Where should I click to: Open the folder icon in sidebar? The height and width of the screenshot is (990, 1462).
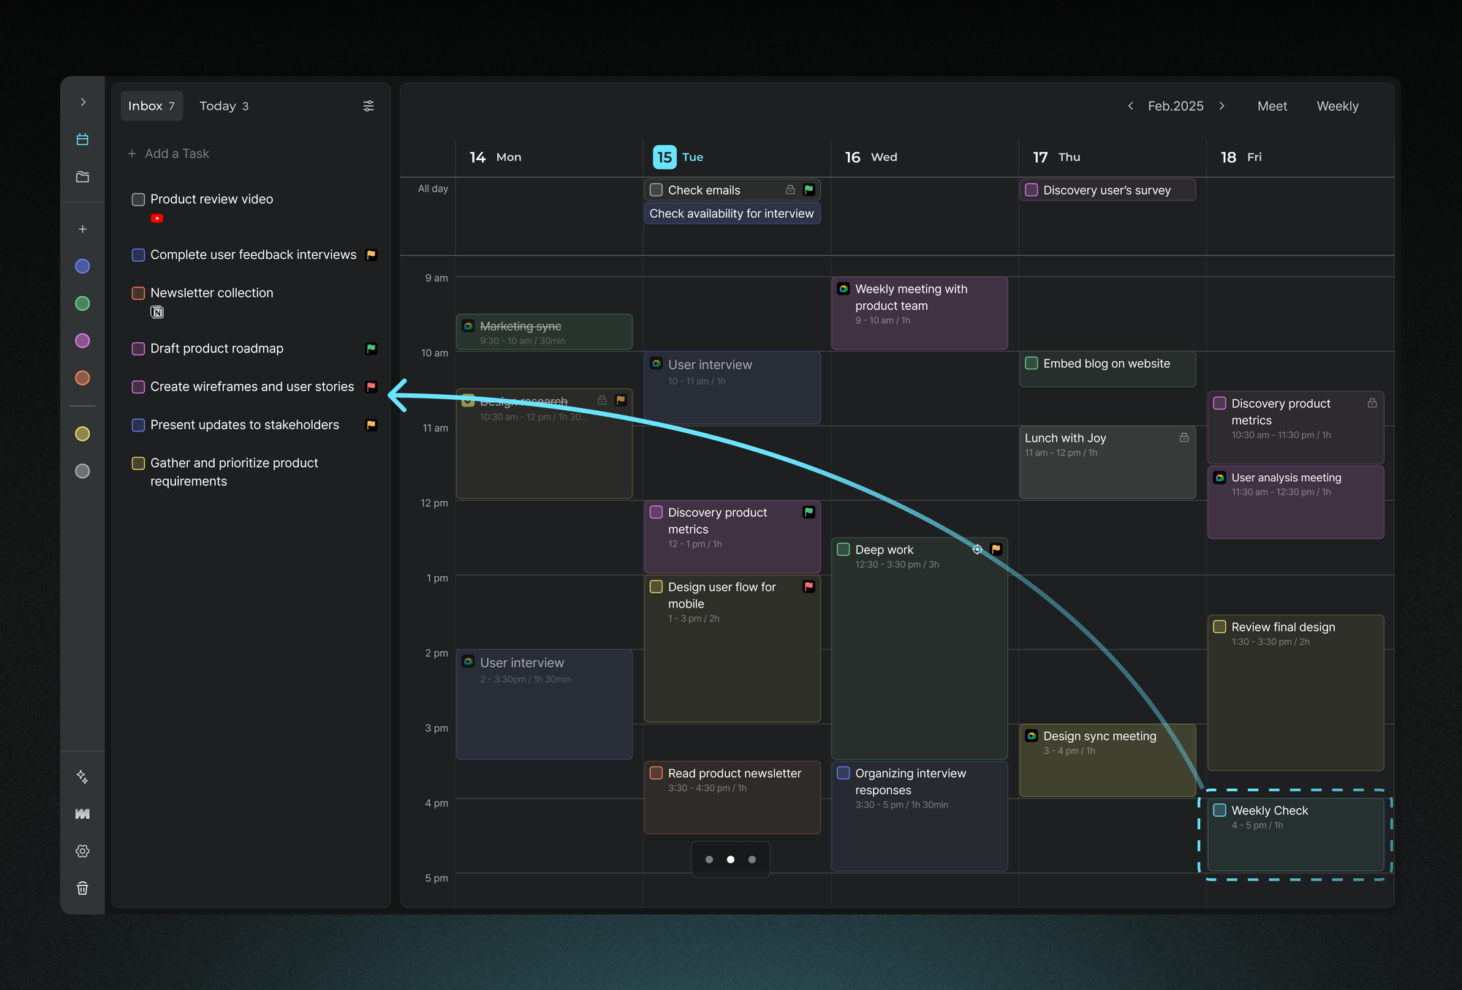click(83, 177)
